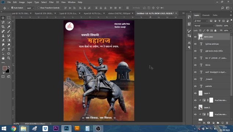Open the Layers panel menu
The width and height of the screenshot is (233, 132).
[231, 15]
